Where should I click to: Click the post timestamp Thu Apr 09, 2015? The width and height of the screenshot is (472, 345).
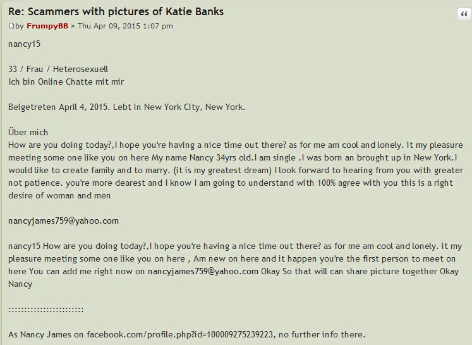tap(125, 26)
